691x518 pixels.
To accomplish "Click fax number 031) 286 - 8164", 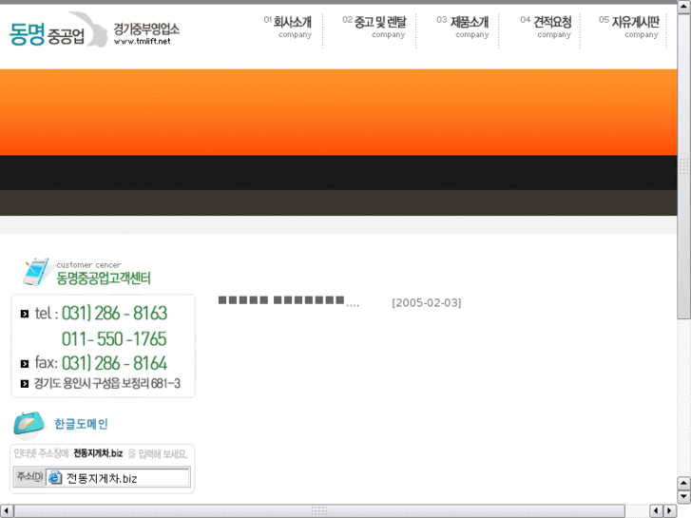I will point(115,363).
